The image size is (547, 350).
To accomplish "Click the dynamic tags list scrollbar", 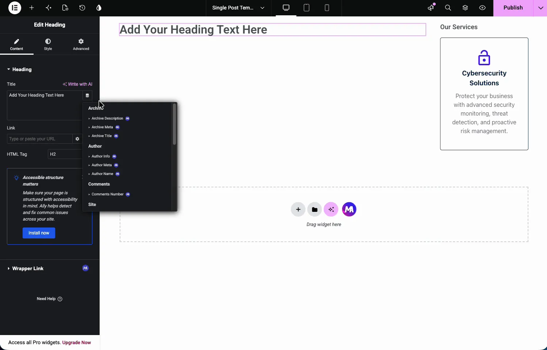I will (174, 124).
